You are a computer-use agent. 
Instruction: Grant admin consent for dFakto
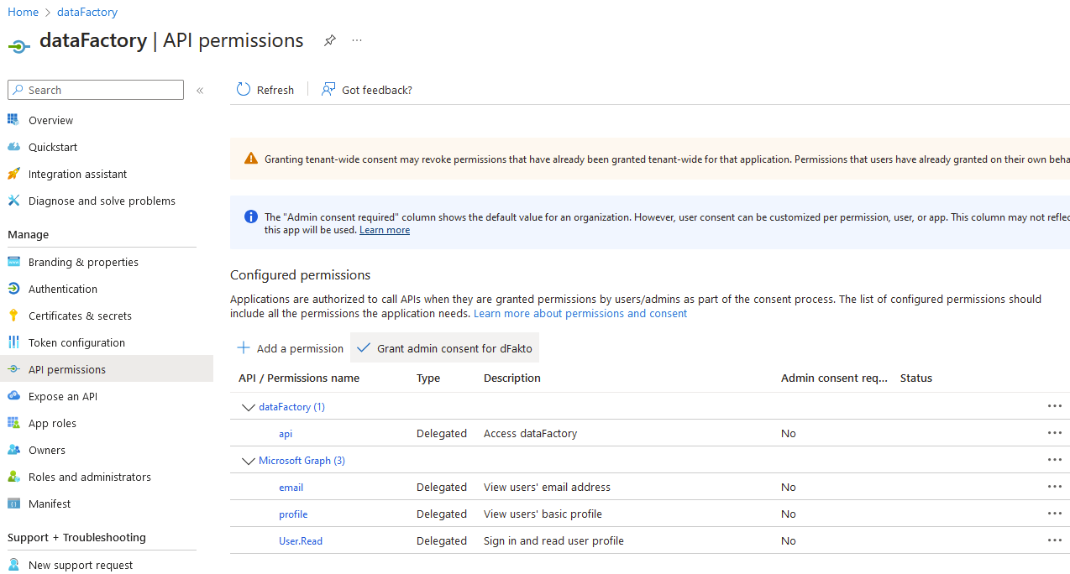(445, 348)
